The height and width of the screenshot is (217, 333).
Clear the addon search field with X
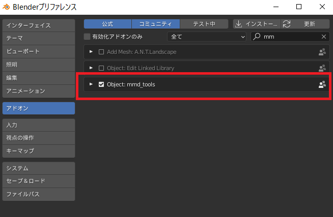[x=324, y=37]
